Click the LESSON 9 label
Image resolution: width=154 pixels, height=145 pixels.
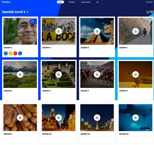tap(8, 134)
